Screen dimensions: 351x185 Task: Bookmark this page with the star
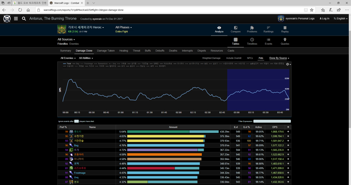click(312, 10)
